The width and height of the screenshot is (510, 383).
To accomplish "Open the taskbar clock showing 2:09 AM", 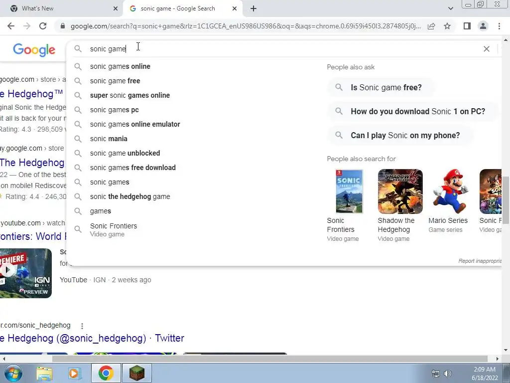I will pos(485,374).
